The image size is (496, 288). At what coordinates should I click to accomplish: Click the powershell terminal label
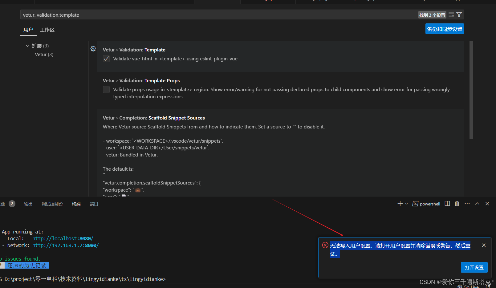pos(430,204)
